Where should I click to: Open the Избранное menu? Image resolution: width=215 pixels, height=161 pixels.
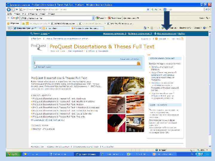(x=33, y=14)
